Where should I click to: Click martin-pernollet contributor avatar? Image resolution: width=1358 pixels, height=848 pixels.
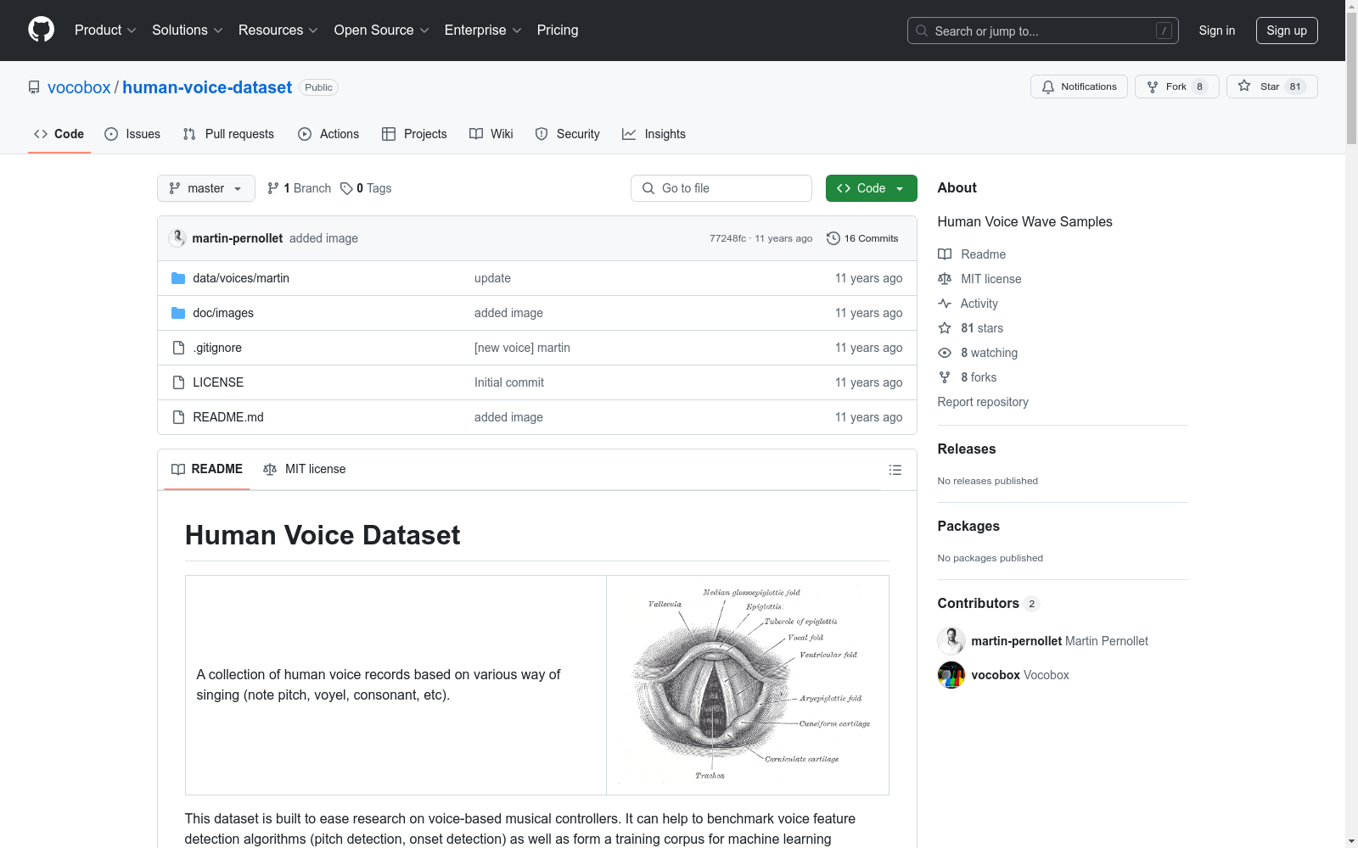pyautogui.click(x=951, y=641)
